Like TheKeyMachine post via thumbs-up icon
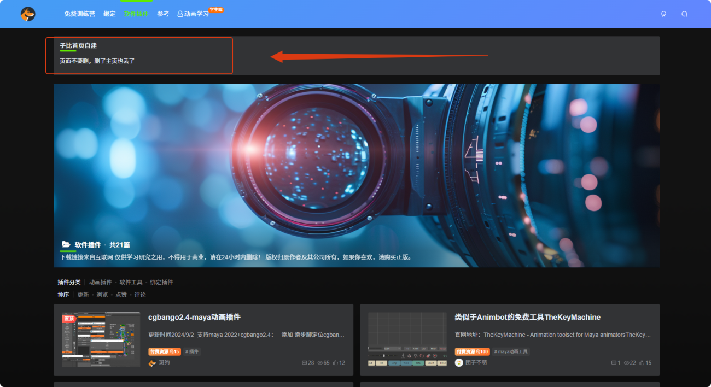The height and width of the screenshot is (387, 711). (642, 362)
